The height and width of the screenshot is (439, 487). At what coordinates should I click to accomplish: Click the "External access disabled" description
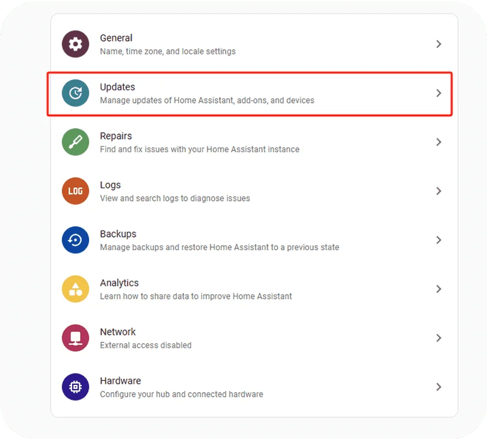click(x=145, y=345)
